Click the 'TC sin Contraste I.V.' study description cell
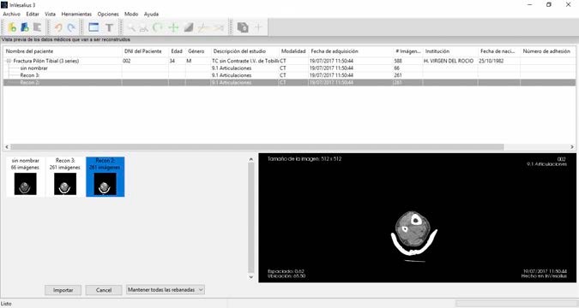Viewport: 579px width, 308px height. point(244,61)
